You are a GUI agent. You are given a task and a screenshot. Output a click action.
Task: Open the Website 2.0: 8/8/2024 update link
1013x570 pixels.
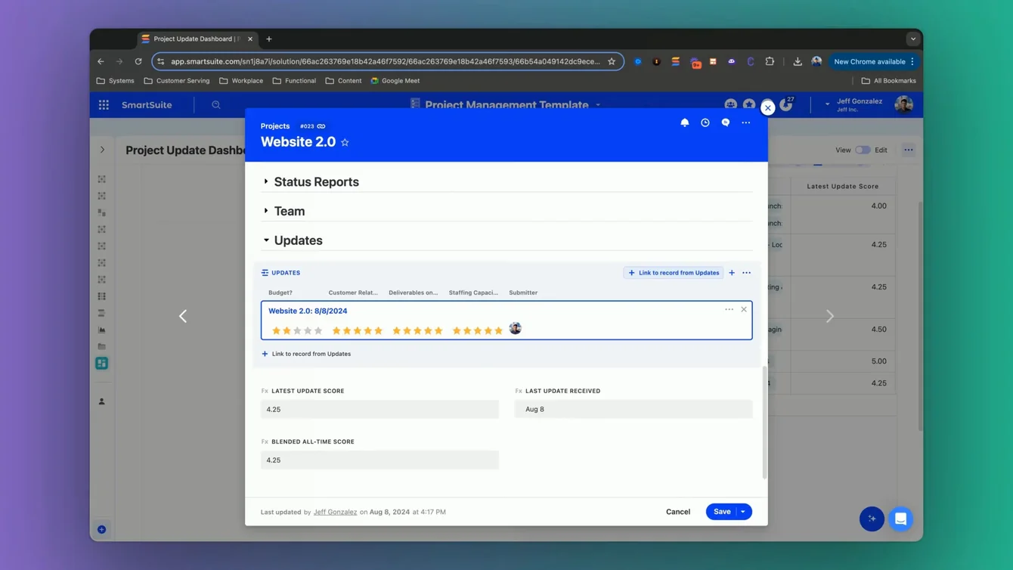(x=308, y=311)
